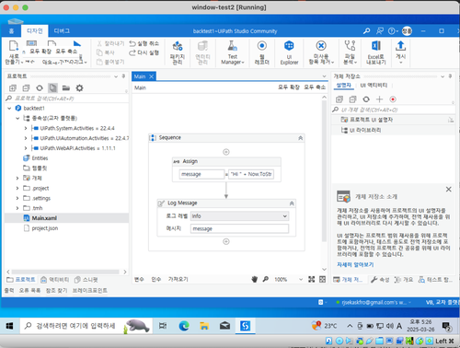Click the user profile avatar
Screen dimensions: 460x348
[x=407, y=31]
